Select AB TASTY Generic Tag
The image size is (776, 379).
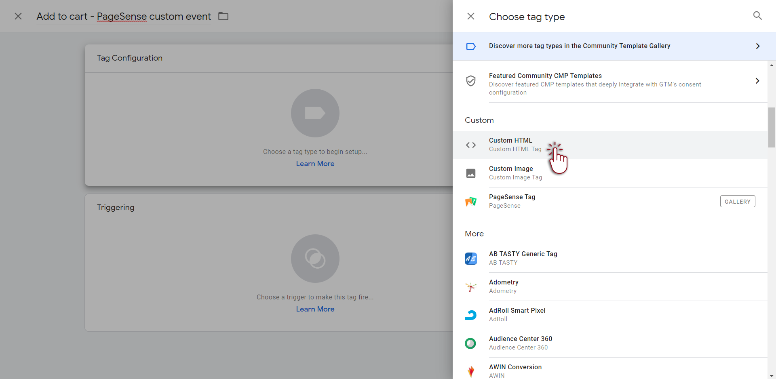pyautogui.click(x=610, y=259)
